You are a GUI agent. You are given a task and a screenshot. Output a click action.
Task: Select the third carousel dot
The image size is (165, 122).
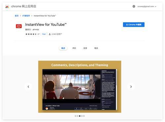coord(80,116)
